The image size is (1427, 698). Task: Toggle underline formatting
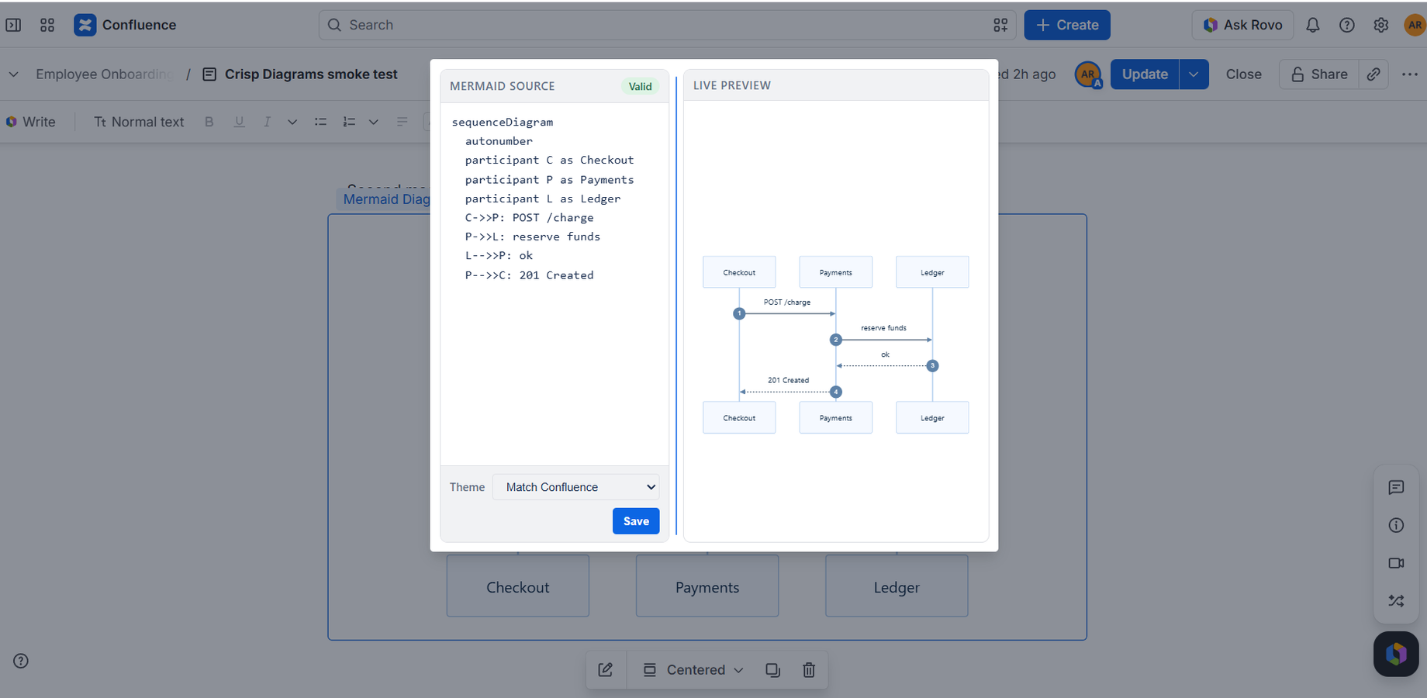tap(239, 122)
